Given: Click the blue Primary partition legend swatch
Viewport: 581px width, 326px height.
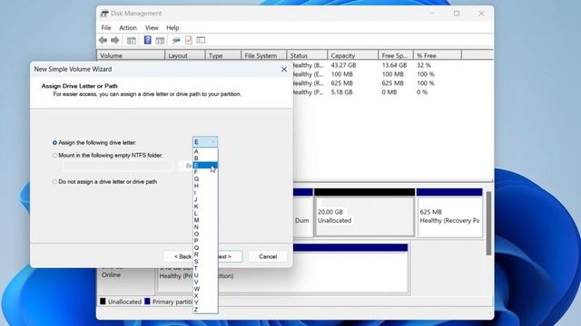Looking at the screenshot, I should tap(147, 302).
